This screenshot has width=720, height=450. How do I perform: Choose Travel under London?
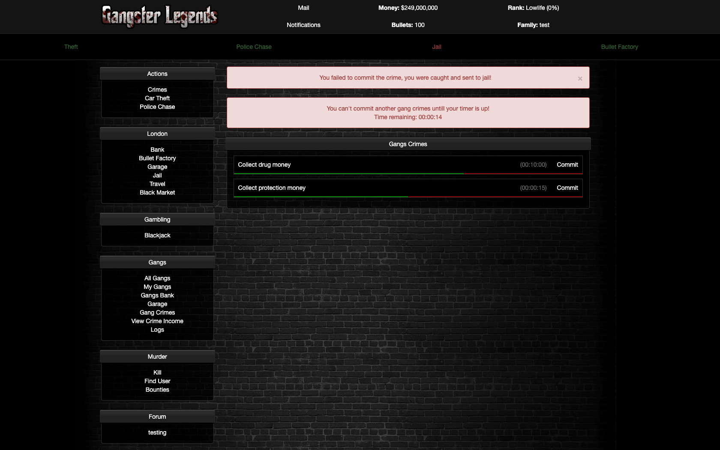point(157,184)
